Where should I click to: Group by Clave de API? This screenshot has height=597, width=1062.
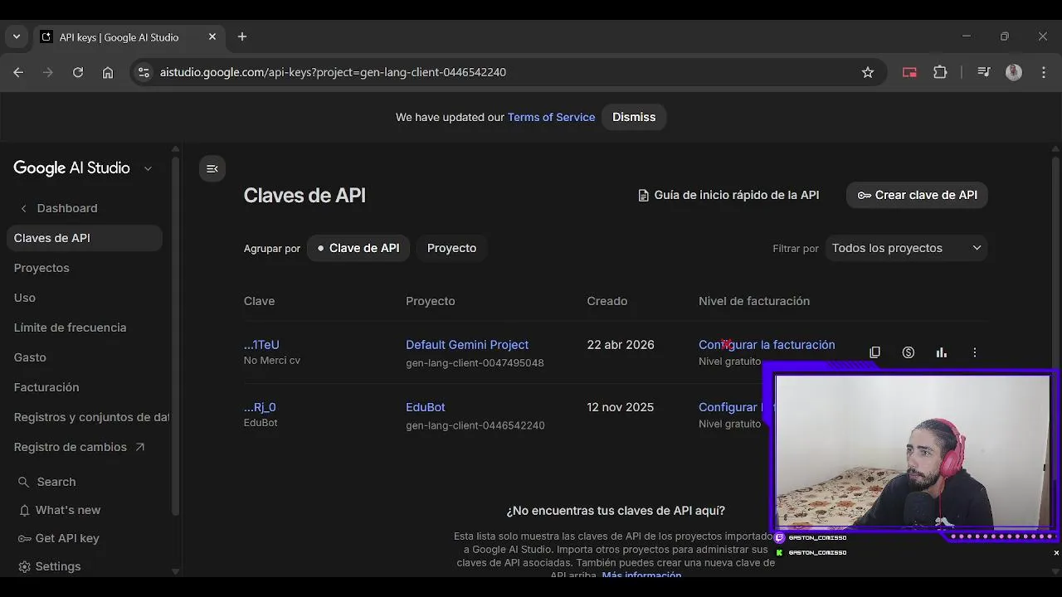(358, 248)
